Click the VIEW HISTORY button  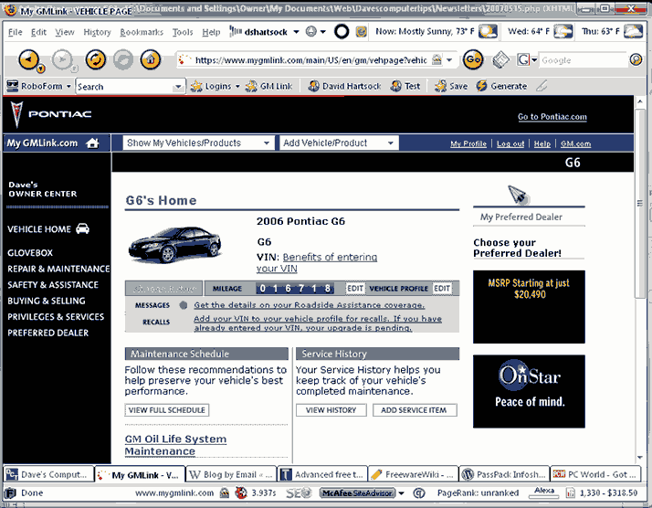331,410
